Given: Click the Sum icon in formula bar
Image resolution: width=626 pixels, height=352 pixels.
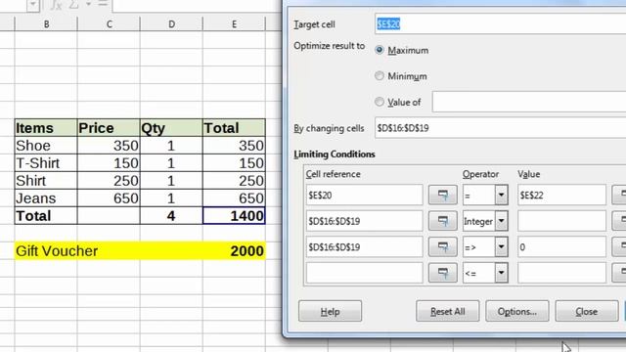Looking at the screenshot, I should point(74,5).
